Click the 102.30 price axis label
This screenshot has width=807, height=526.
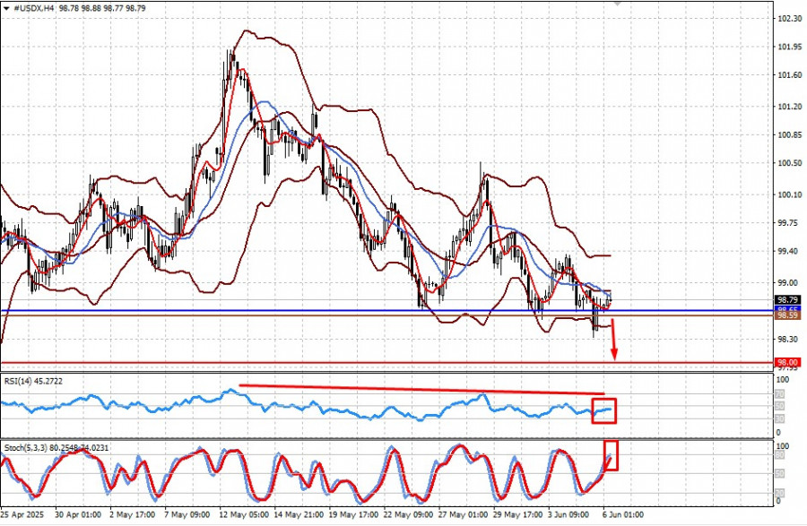[x=789, y=19]
